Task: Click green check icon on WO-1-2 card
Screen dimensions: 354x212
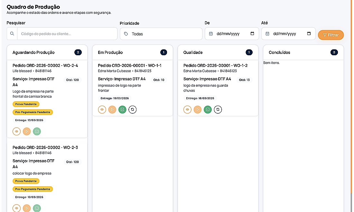Action: (208, 110)
